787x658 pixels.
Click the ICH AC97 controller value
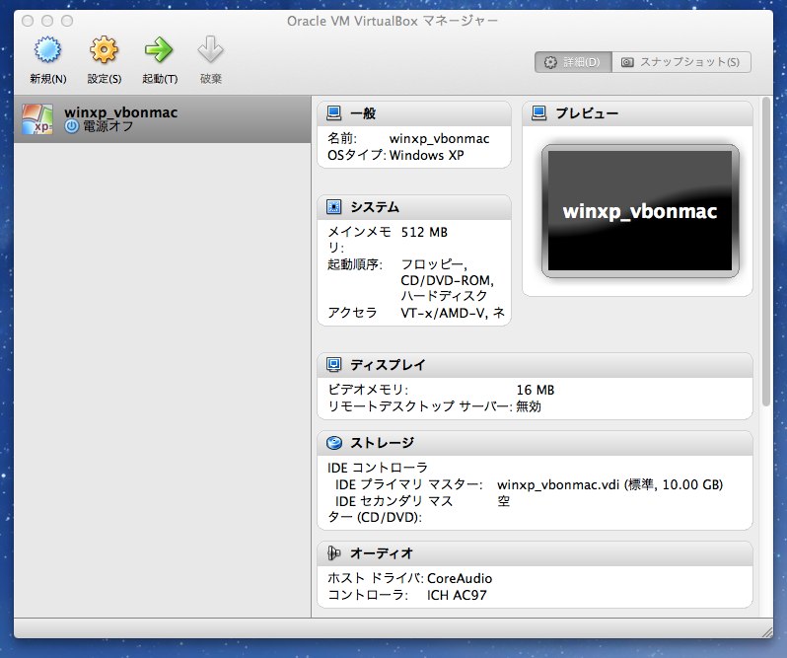[457, 595]
